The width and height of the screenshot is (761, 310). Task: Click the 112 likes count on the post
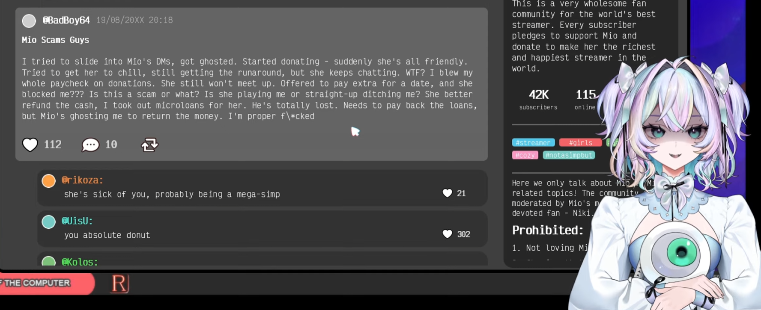(53, 145)
